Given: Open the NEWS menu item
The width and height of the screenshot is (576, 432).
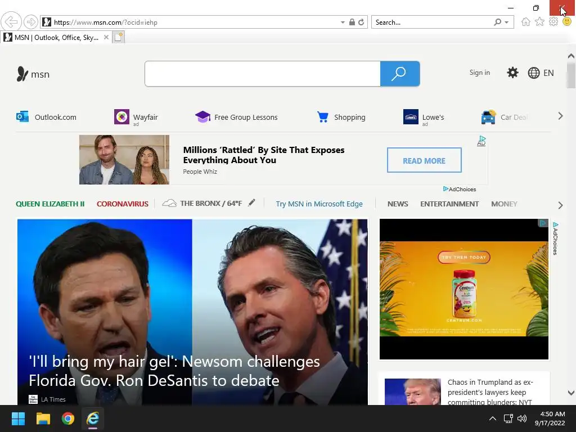Looking at the screenshot, I should pyautogui.click(x=398, y=204).
